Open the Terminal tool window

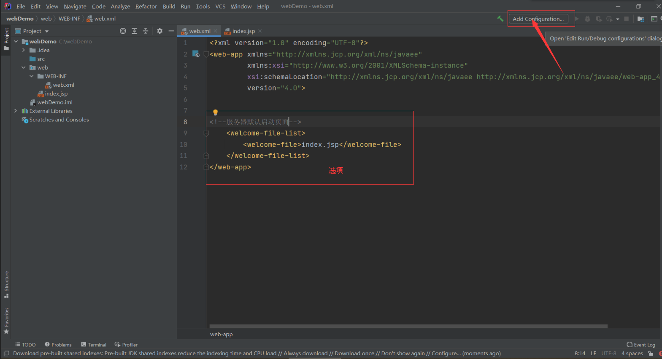tap(94, 345)
